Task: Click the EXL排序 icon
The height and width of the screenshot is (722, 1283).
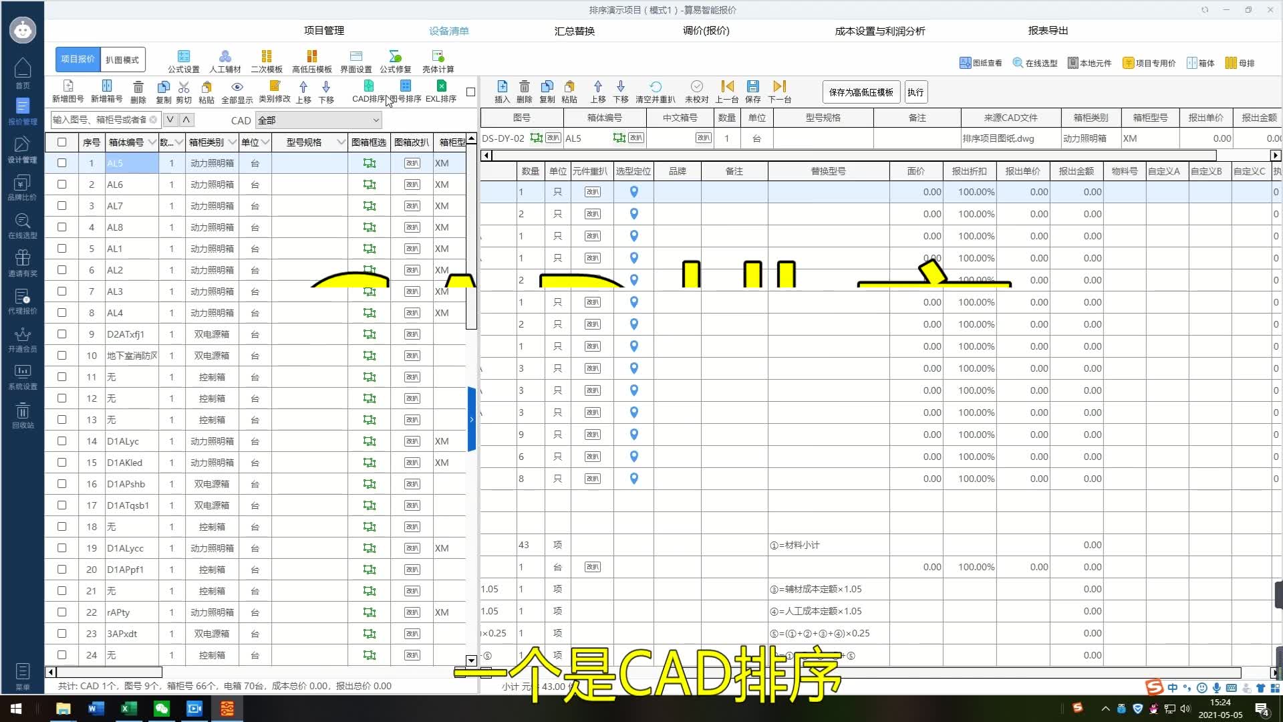Action: click(x=441, y=86)
